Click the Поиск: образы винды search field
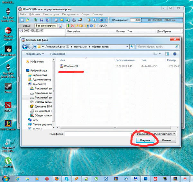 [158, 47]
